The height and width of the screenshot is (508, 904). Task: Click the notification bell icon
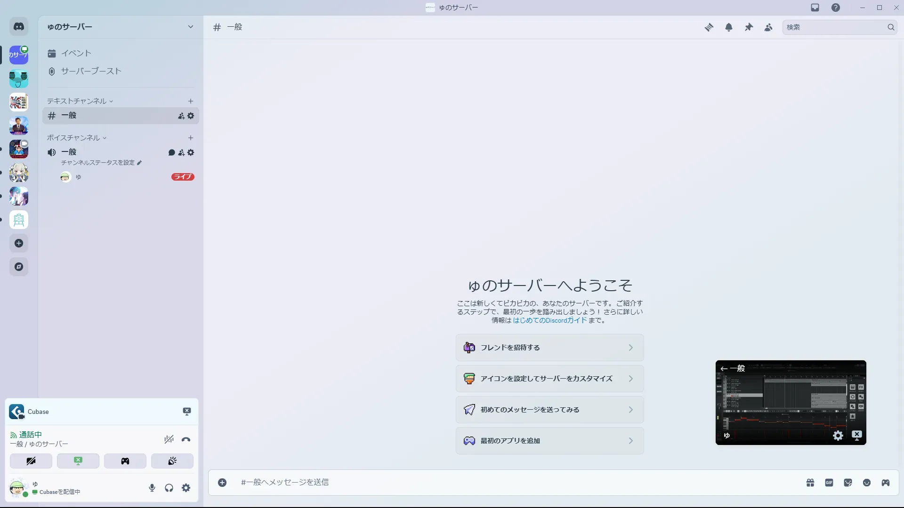point(729,27)
